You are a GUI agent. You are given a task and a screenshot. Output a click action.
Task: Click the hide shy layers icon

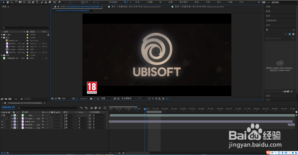91,108
